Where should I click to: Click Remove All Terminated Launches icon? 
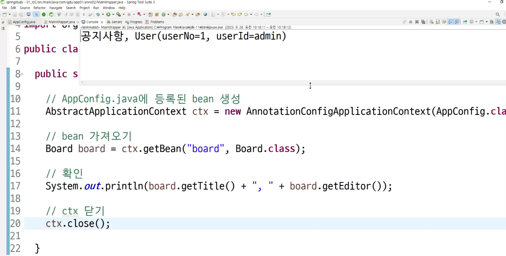[x=423, y=22]
